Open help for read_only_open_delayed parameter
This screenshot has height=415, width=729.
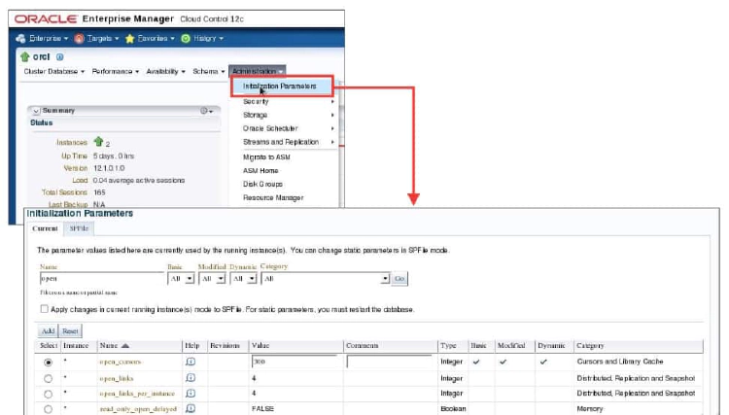[191, 408]
